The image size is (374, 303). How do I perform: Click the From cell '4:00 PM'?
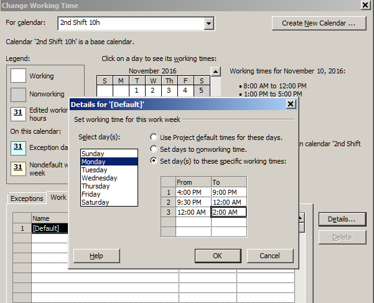coord(194,192)
